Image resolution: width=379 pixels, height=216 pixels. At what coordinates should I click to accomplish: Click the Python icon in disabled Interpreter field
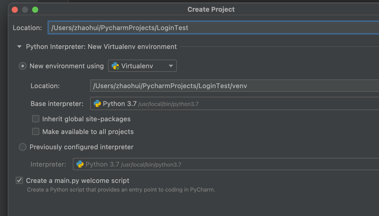coord(80,164)
